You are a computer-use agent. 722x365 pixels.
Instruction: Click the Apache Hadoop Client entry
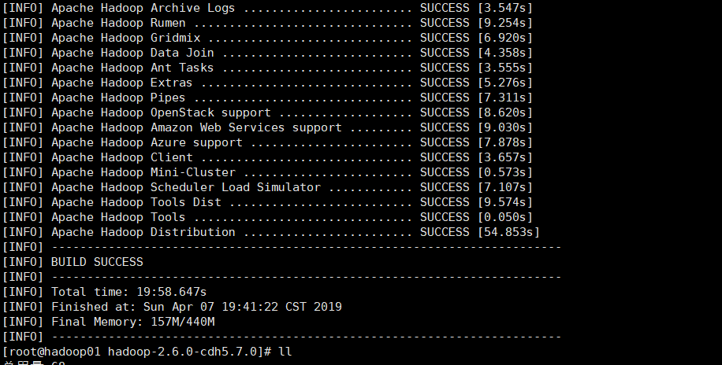(x=267, y=157)
